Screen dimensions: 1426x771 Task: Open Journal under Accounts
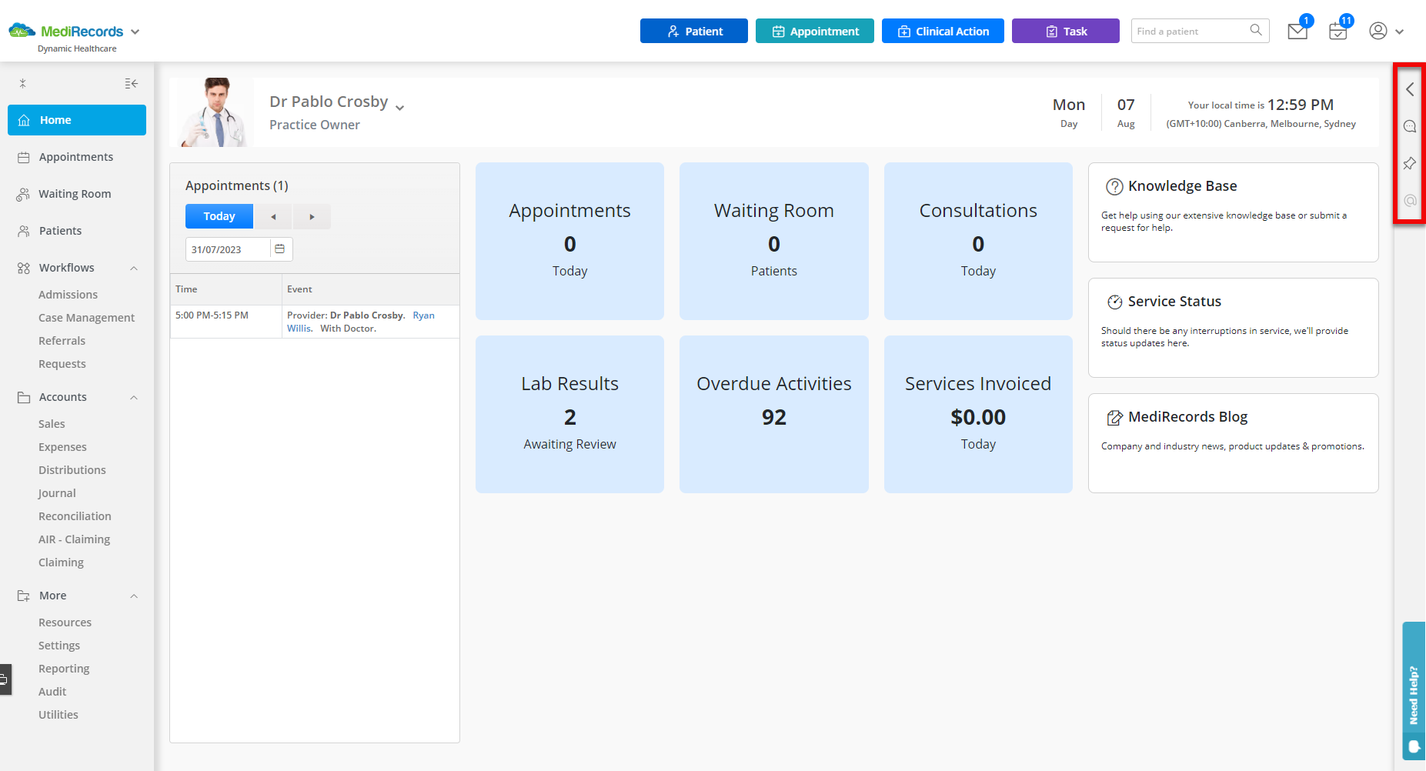(x=57, y=493)
